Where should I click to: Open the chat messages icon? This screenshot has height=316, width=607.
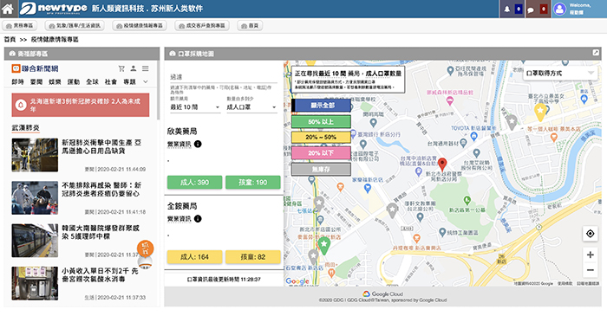click(x=531, y=10)
